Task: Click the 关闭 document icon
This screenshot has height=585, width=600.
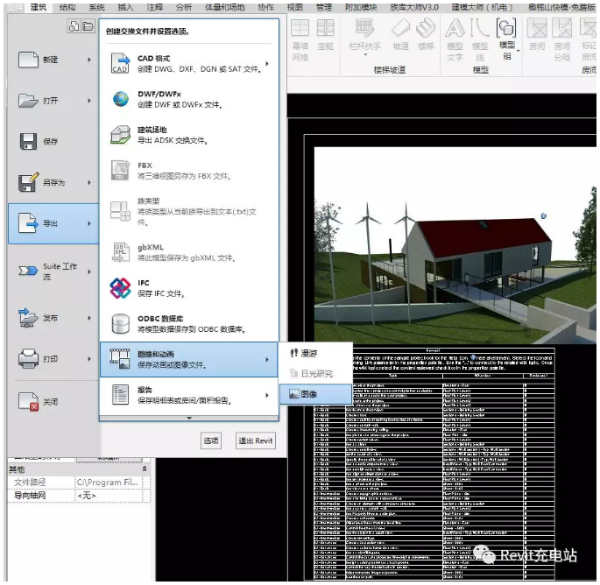Action: [28, 402]
